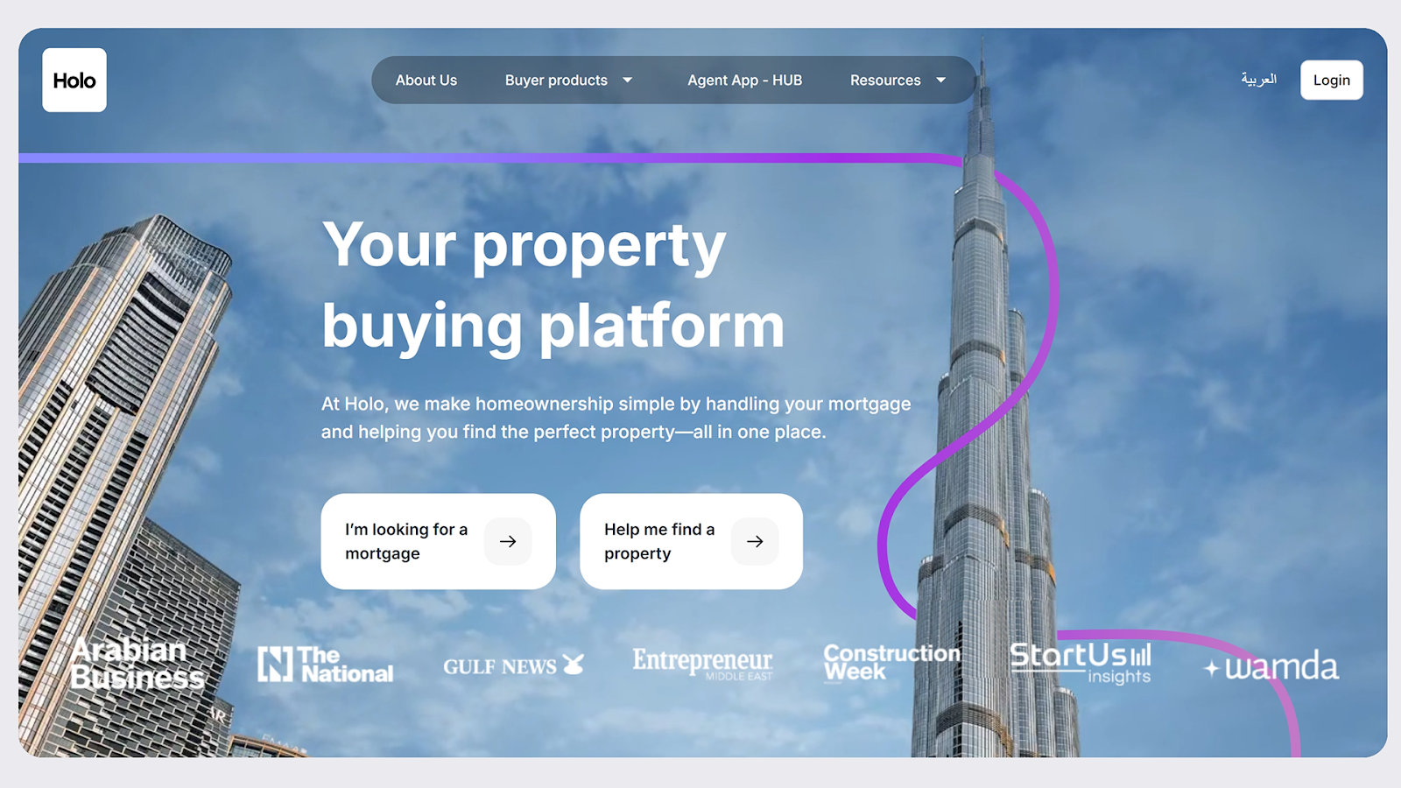
Task: Select I'm looking for a mortgage
Action: (439, 541)
